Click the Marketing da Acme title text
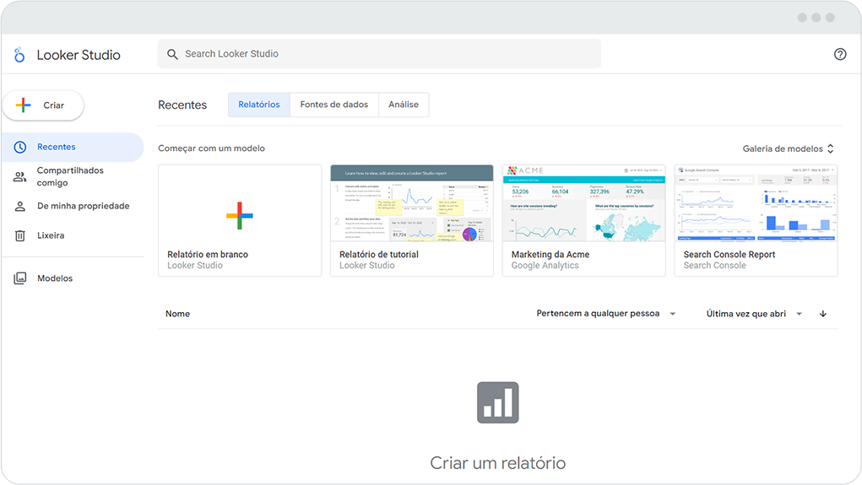Viewport: 862px width, 485px height. click(x=550, y=255)
